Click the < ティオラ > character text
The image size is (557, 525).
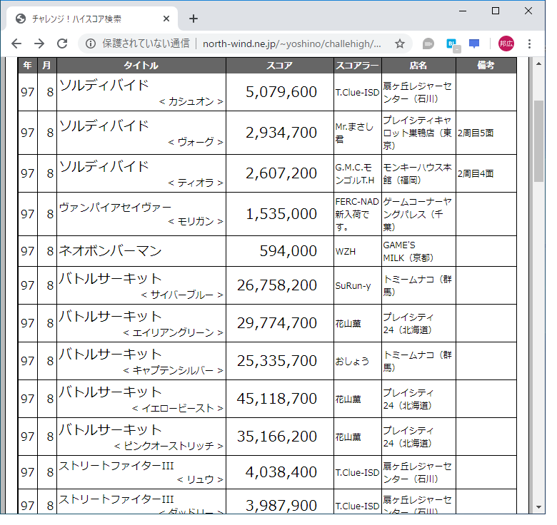click(x=196, y=183)
